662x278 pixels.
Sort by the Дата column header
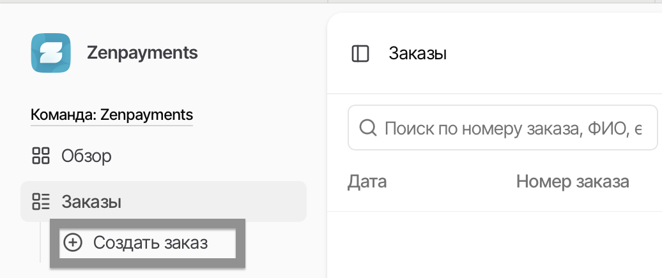click(367, 182)
